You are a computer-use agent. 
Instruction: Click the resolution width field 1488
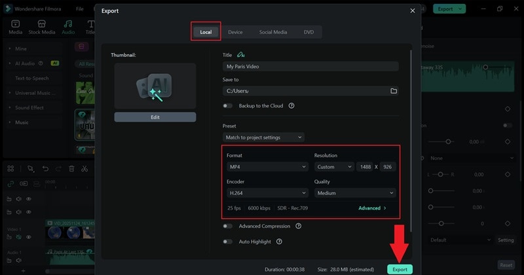pos(365,167)
